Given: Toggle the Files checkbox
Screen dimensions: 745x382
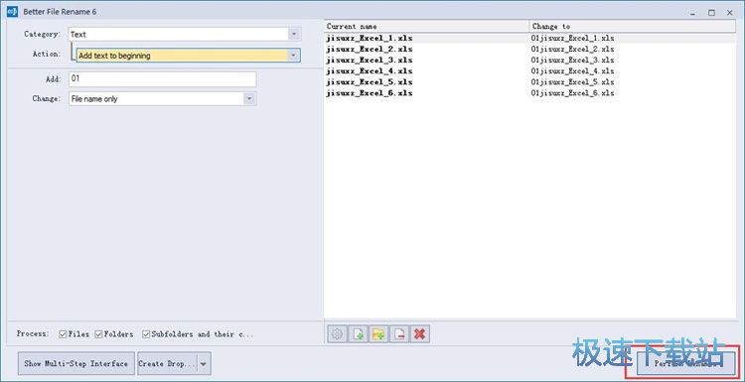Looking at the screenshot, I should click(63, 334).
